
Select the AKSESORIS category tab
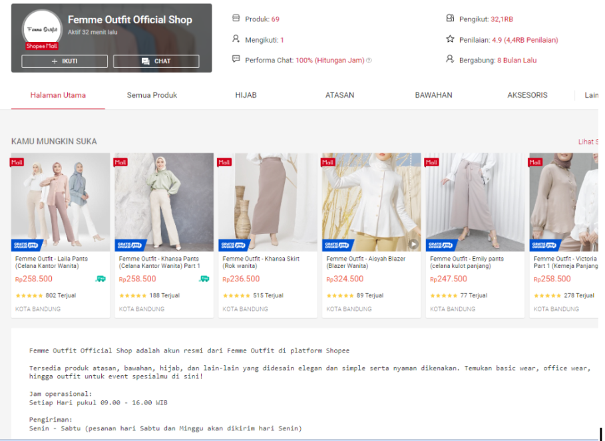click(x=527, y=95)
